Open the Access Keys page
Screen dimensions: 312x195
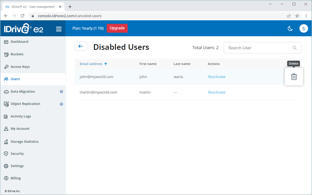20,67
